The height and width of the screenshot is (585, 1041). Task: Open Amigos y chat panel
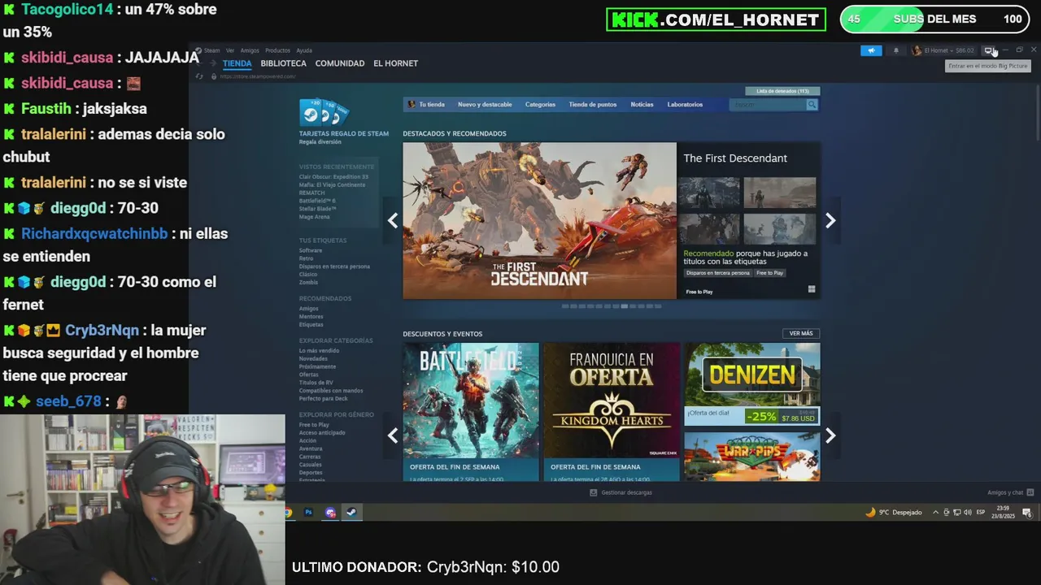1010,492
